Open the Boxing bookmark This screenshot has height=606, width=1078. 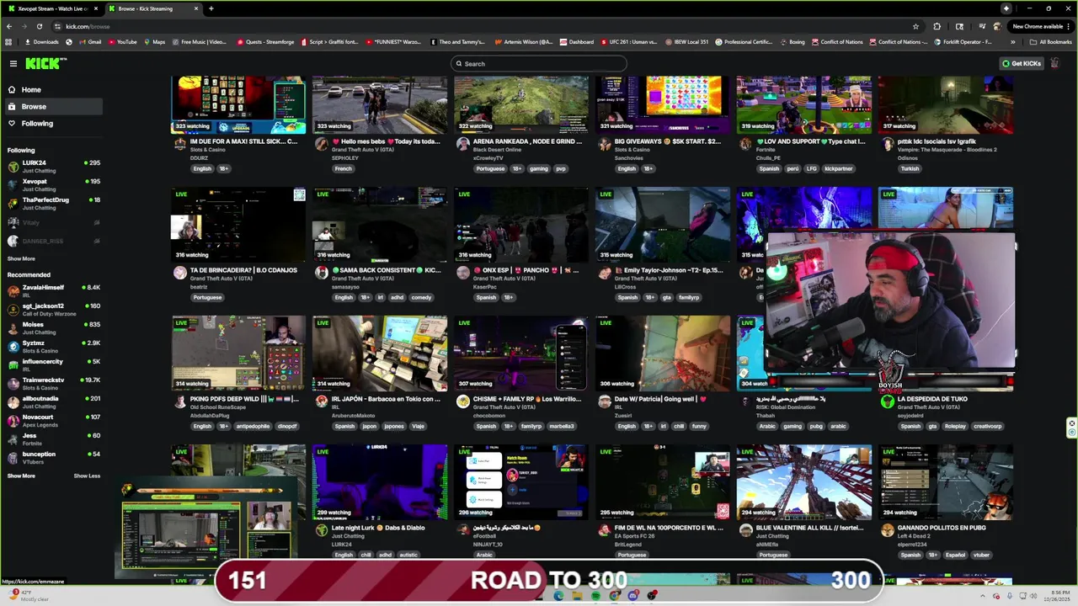pos(792,42)
